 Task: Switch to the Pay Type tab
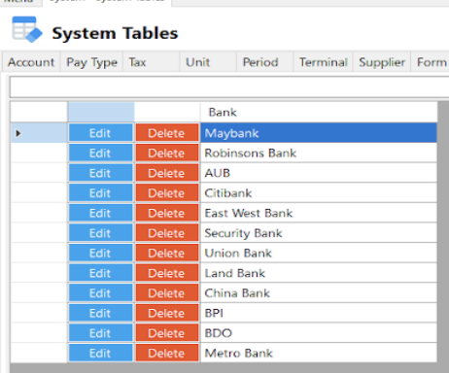[91, 62]
